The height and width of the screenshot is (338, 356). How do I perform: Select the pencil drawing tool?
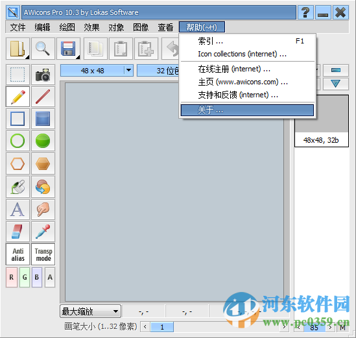(18, 97)
